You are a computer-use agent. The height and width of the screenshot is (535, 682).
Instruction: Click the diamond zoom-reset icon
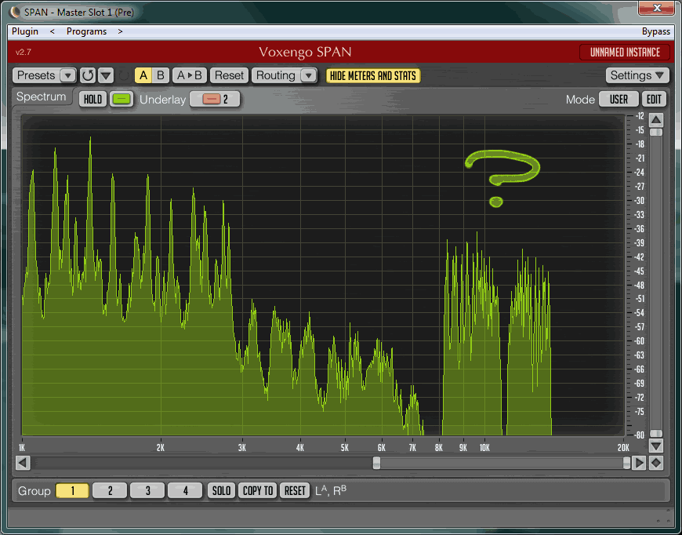pos(656,463)
